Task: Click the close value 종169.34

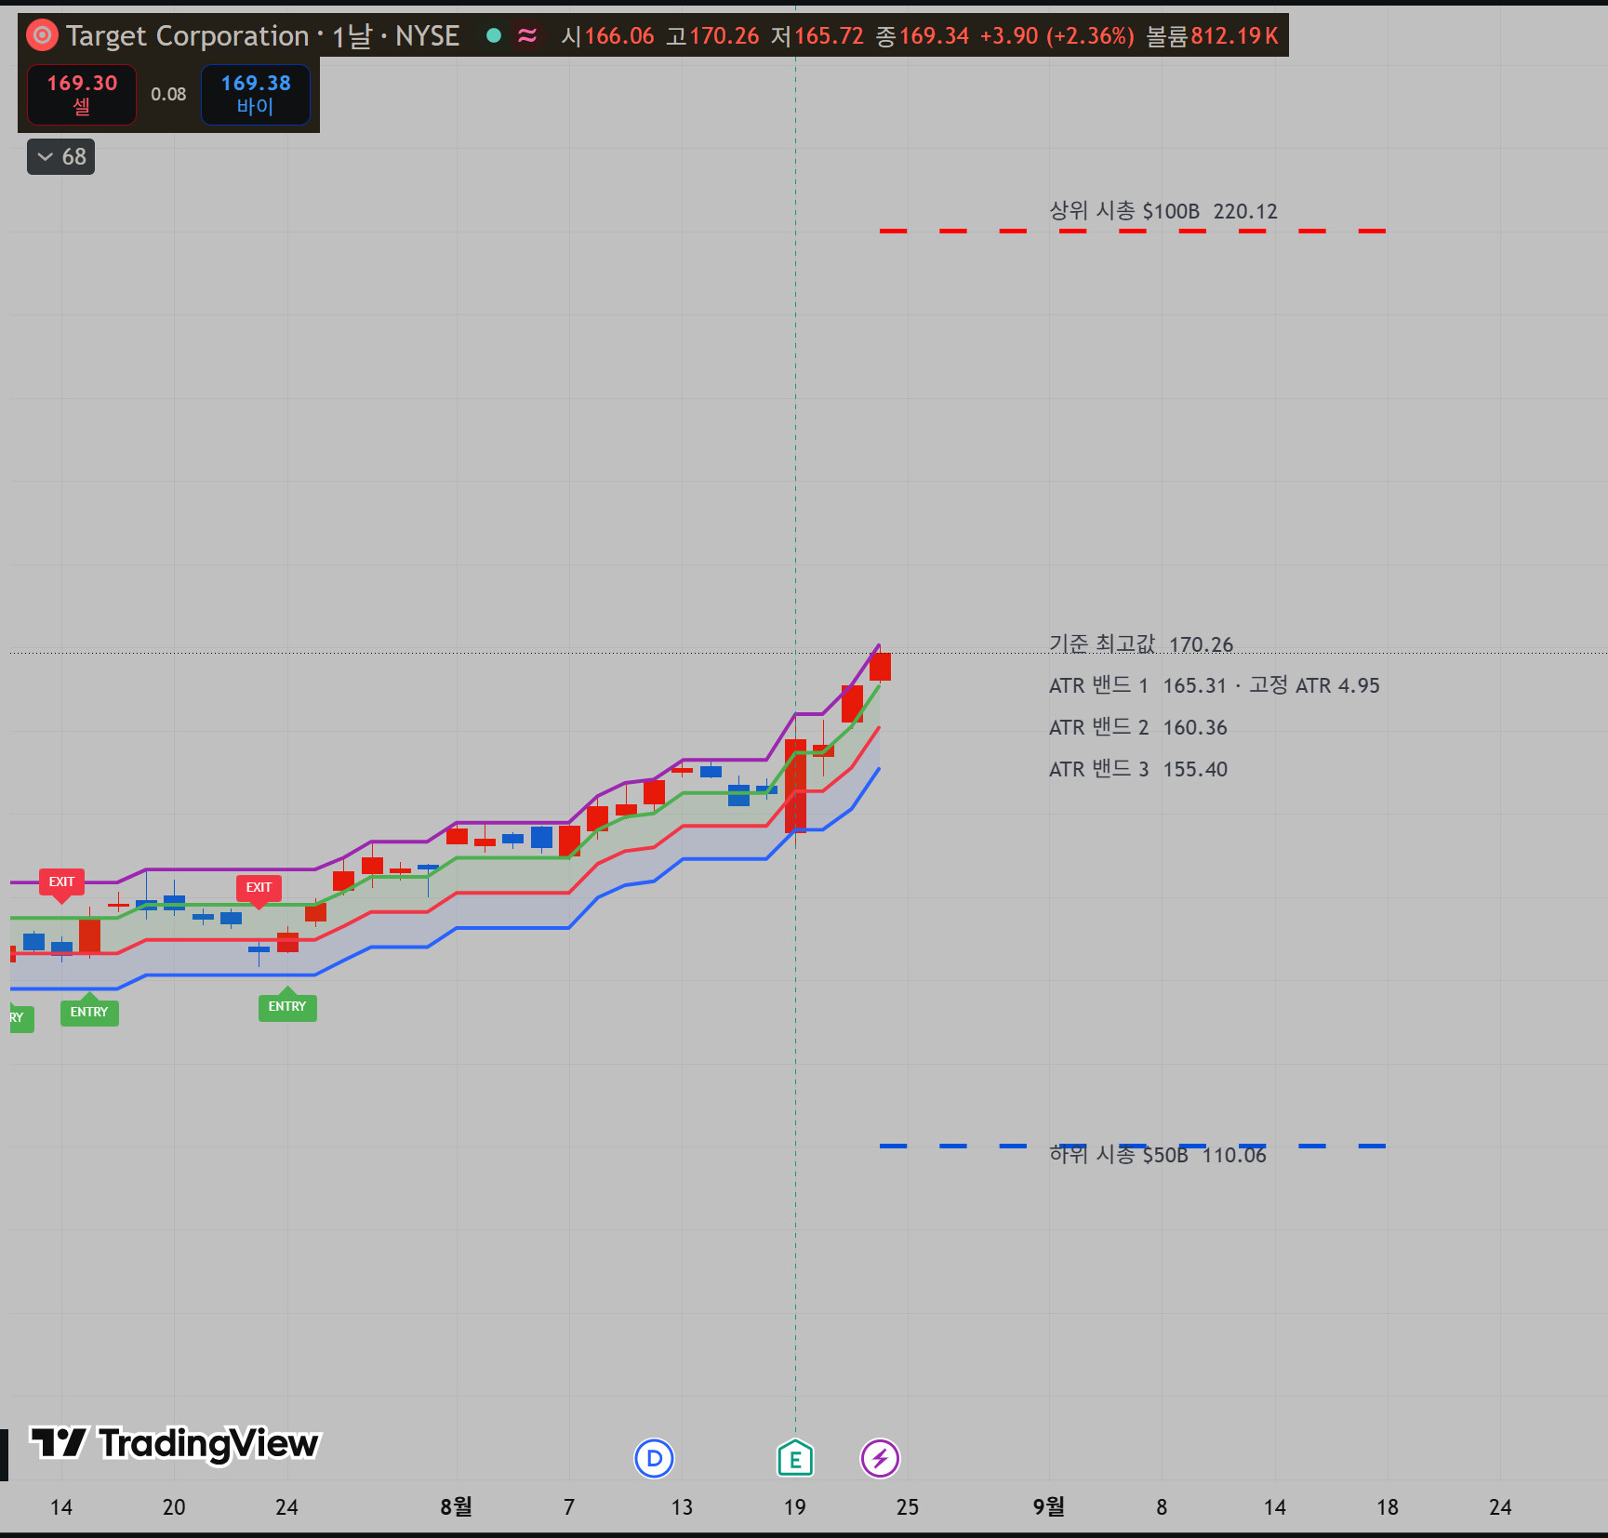Action: pos(923,36)
